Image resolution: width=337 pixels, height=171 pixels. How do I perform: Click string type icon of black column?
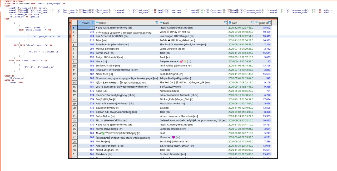click(x=161, y=23)
